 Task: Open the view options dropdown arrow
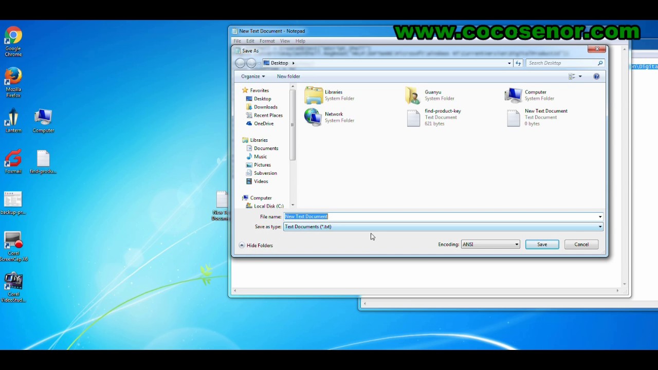point(580,77)
